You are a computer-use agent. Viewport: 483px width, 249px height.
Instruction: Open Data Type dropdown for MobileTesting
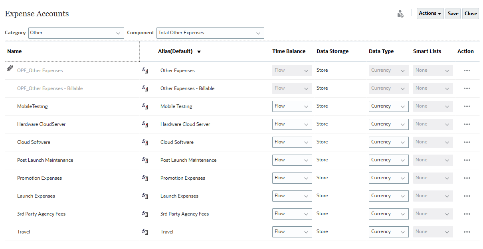tap(389, 106)
